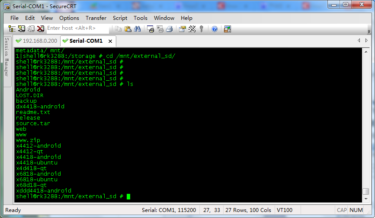Expand the vertical Session Manager side panel

point(6,56)
